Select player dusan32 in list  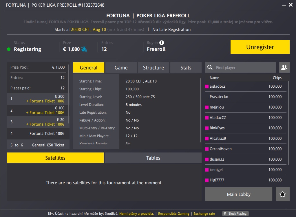(x=246, y=159)
